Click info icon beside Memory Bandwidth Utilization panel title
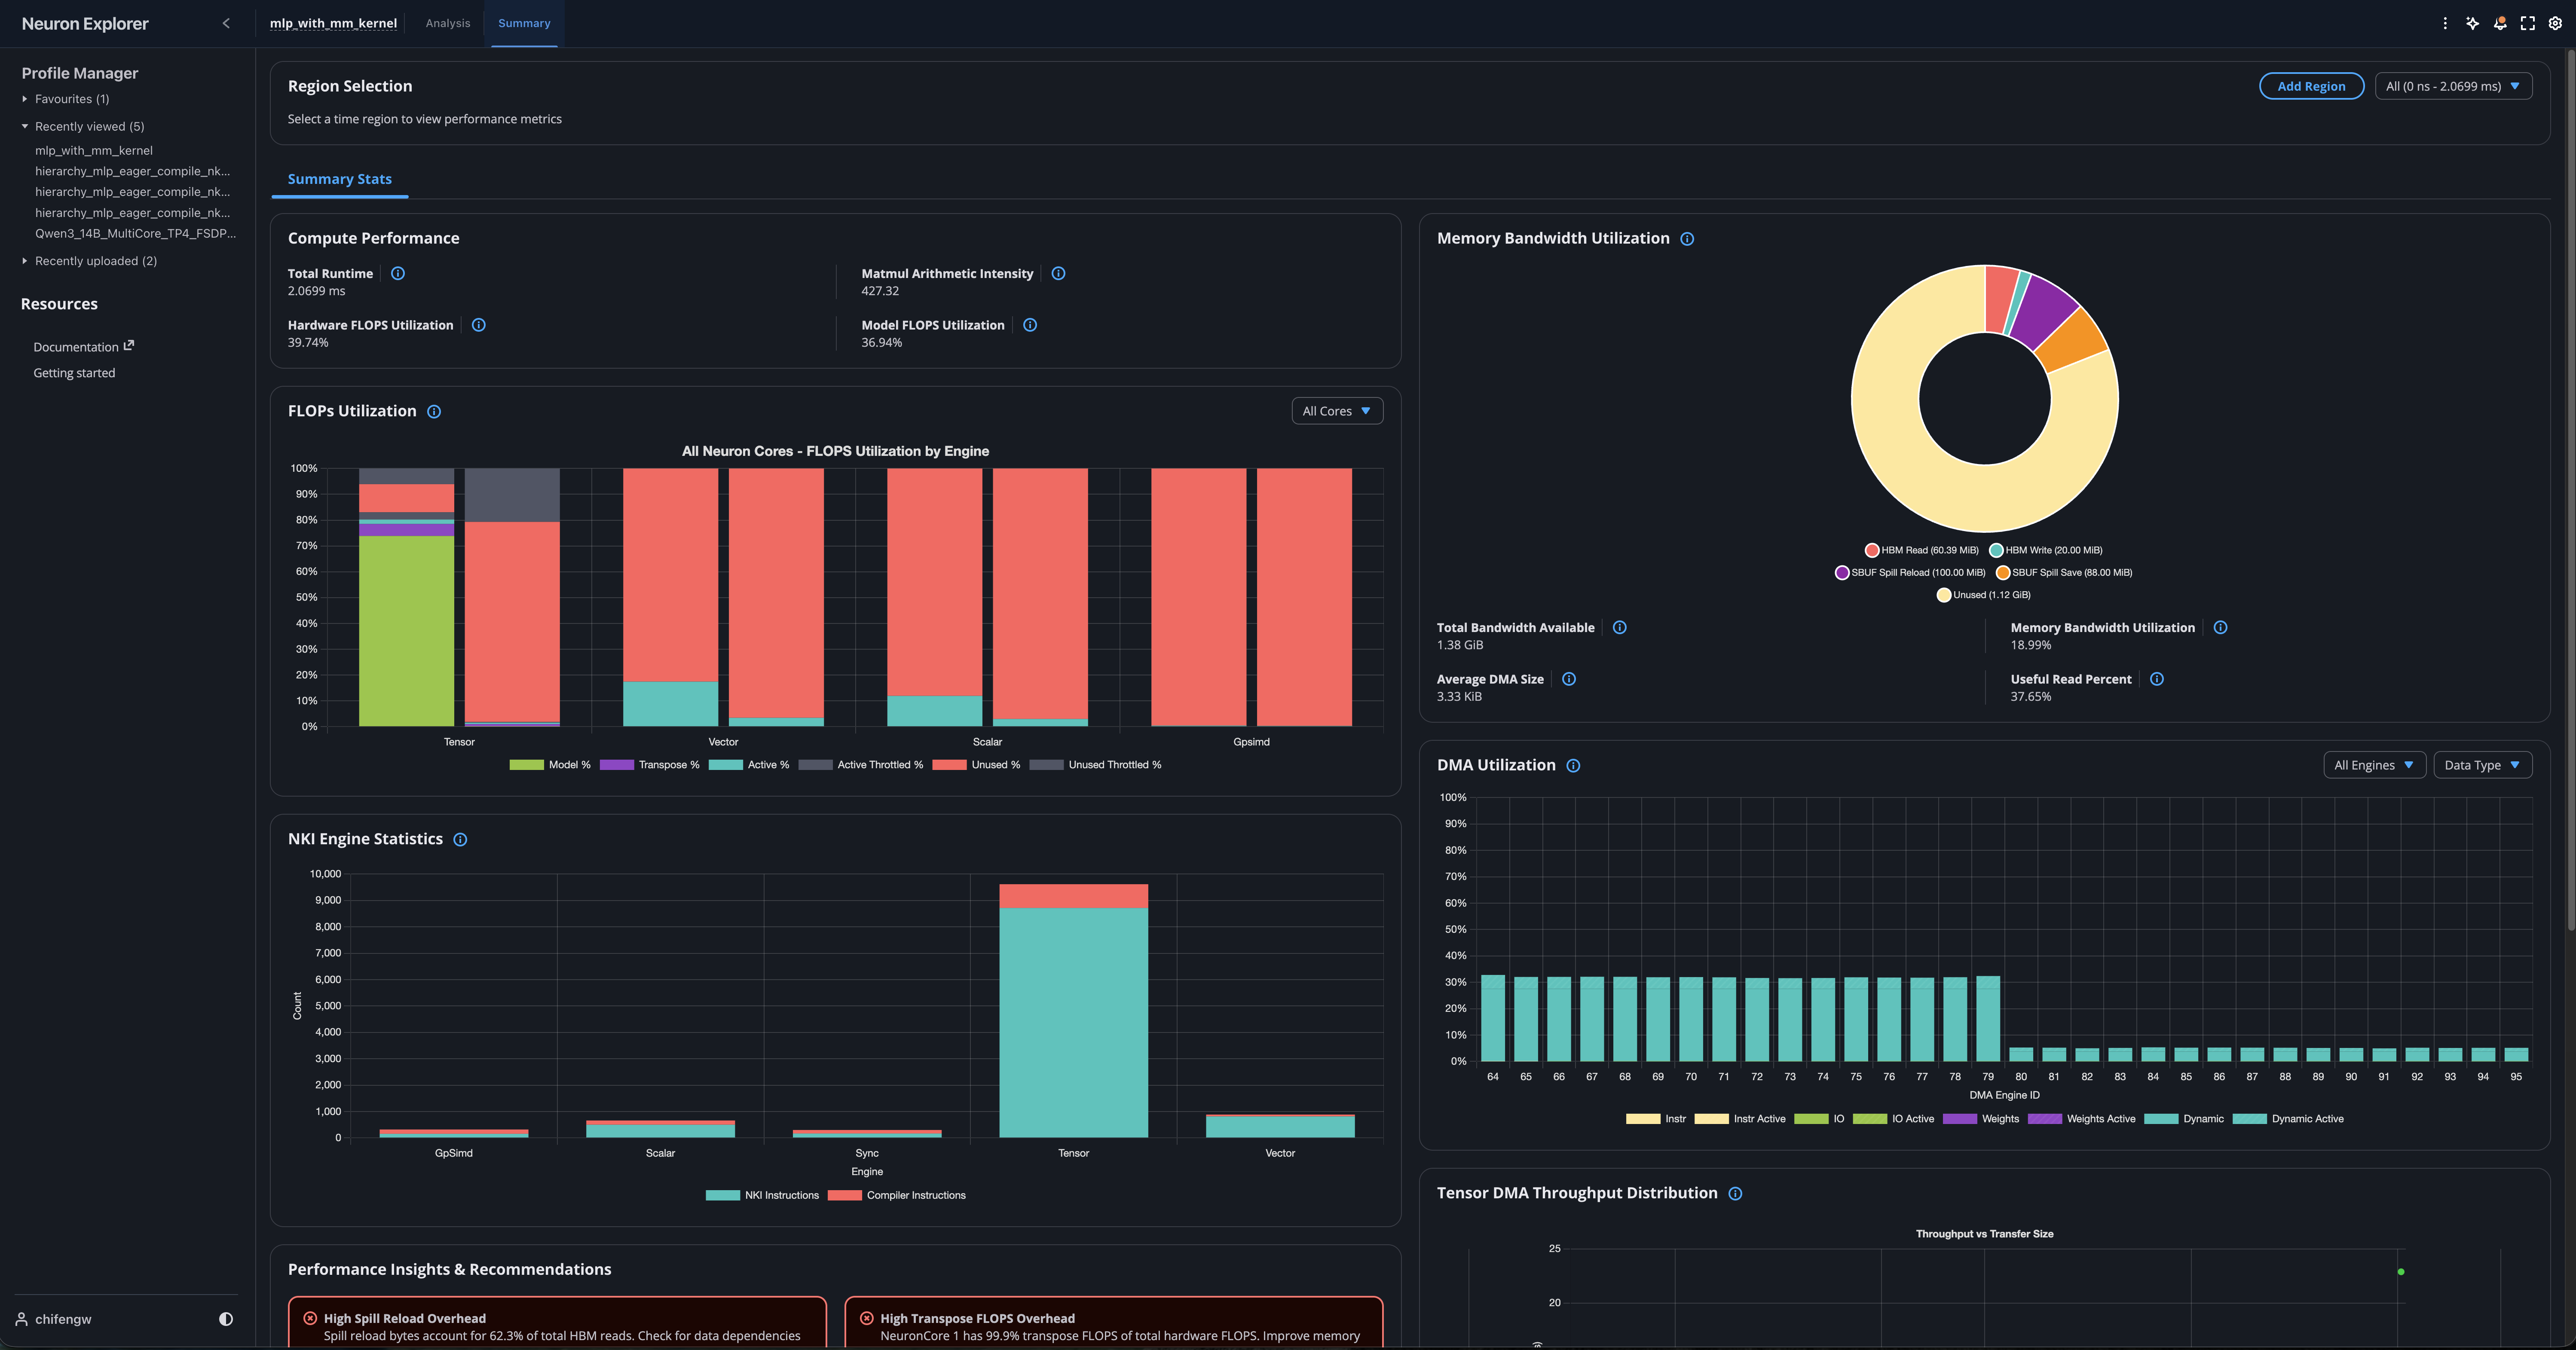2576x1350 pixels. [1687, 239]
